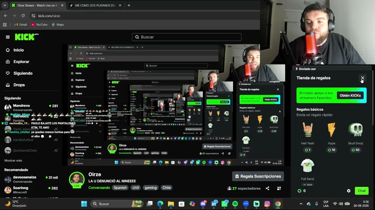Screen dimensions: 375x210
Task: Open the Chrome apps grid
Action: pos(5,24)
